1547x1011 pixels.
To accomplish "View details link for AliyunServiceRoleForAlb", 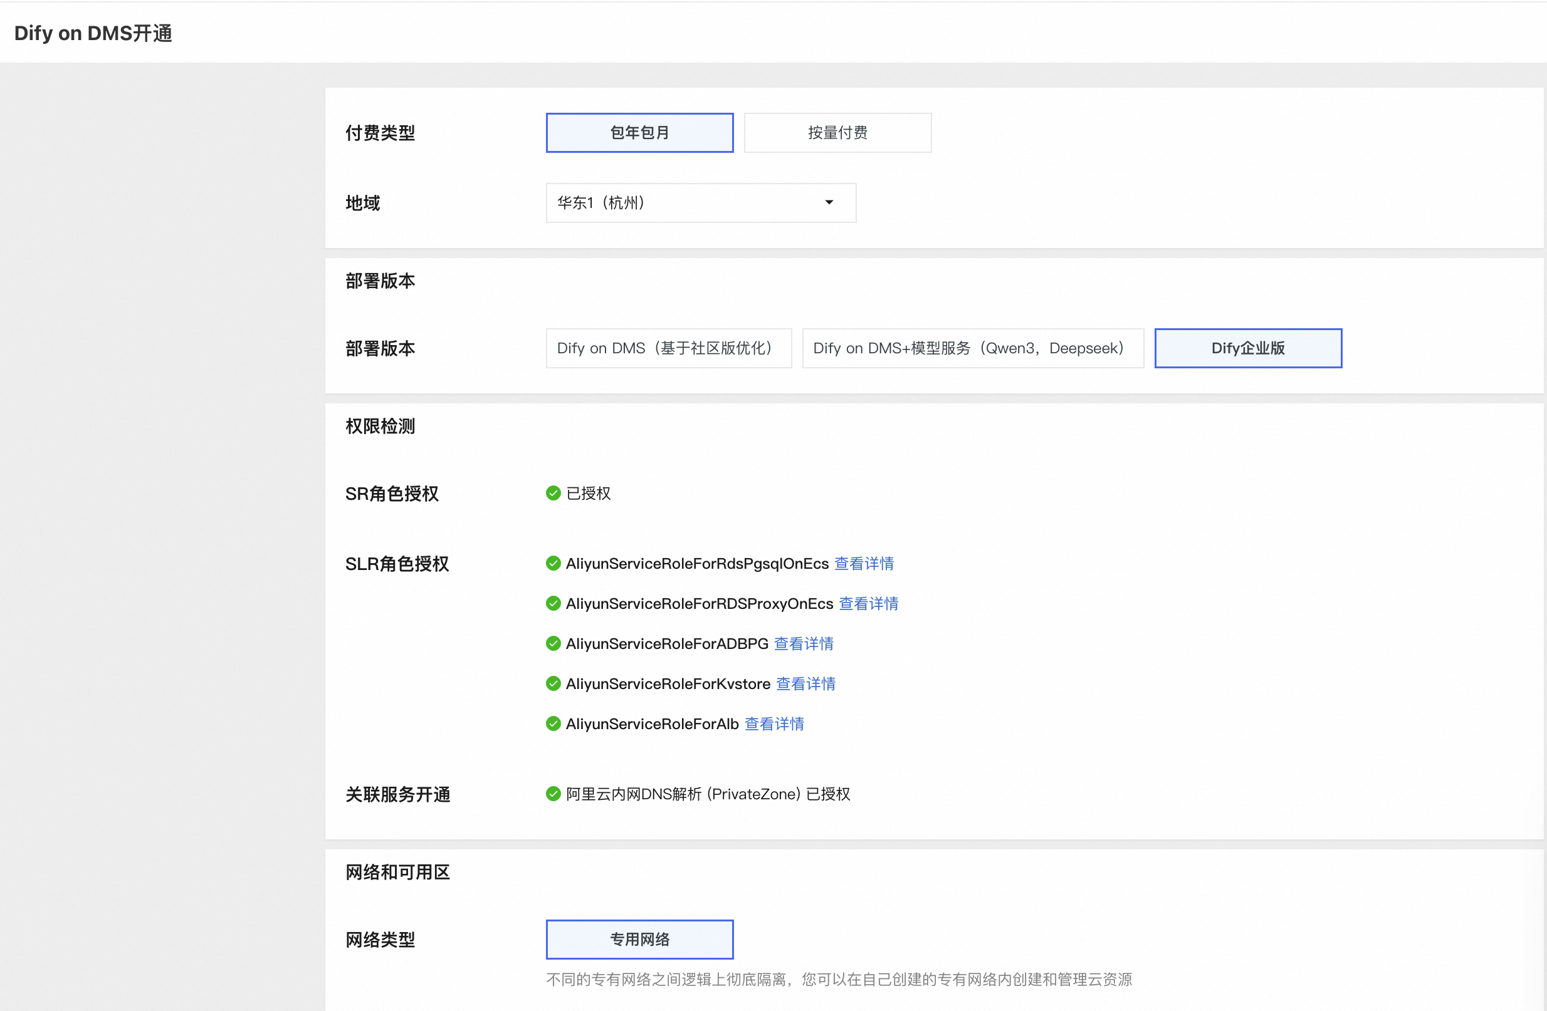I will pyautogui.click(x=774, y=724).
